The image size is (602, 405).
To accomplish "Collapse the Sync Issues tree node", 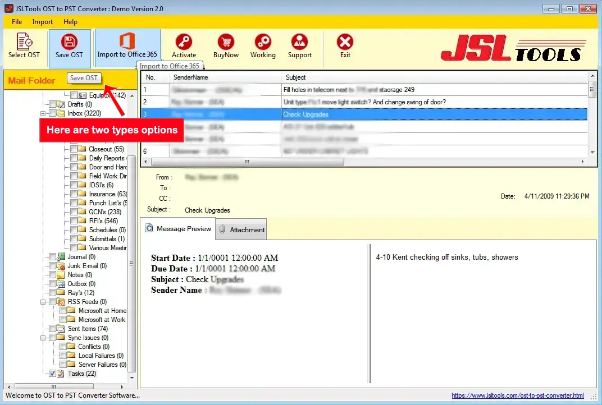I will (x=43, y=338).
